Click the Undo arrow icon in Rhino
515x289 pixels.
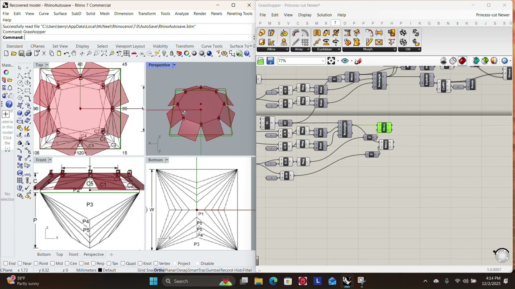[66, 53]
